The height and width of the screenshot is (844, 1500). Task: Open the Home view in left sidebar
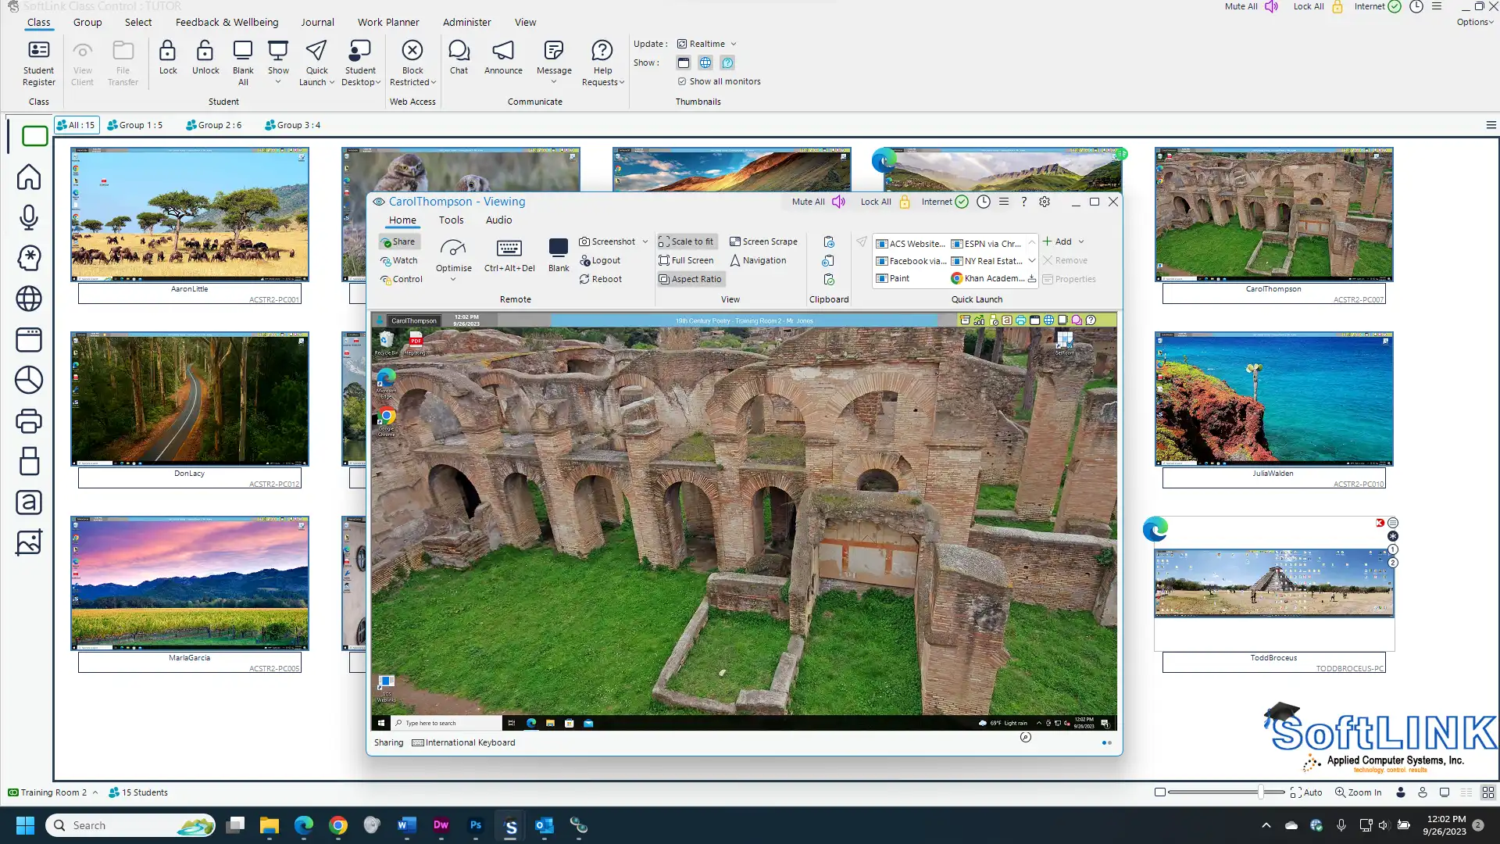point(29,177)
